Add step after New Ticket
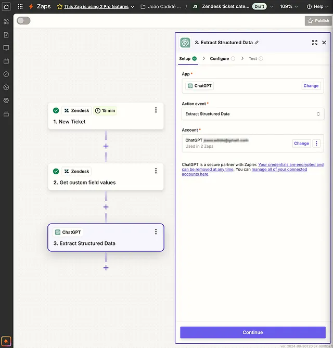Viewport: 333px width, 348px height. coord(106,146)
